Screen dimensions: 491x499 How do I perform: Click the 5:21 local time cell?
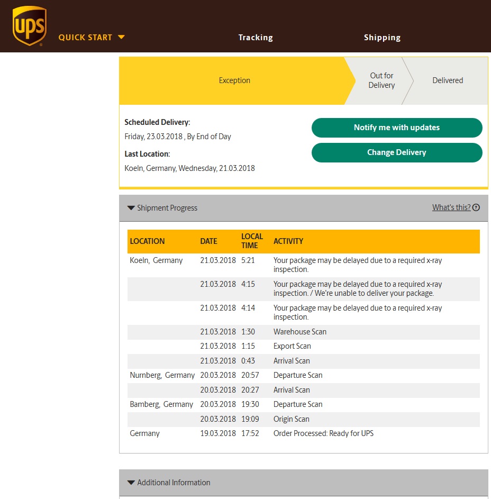point(248,260)
